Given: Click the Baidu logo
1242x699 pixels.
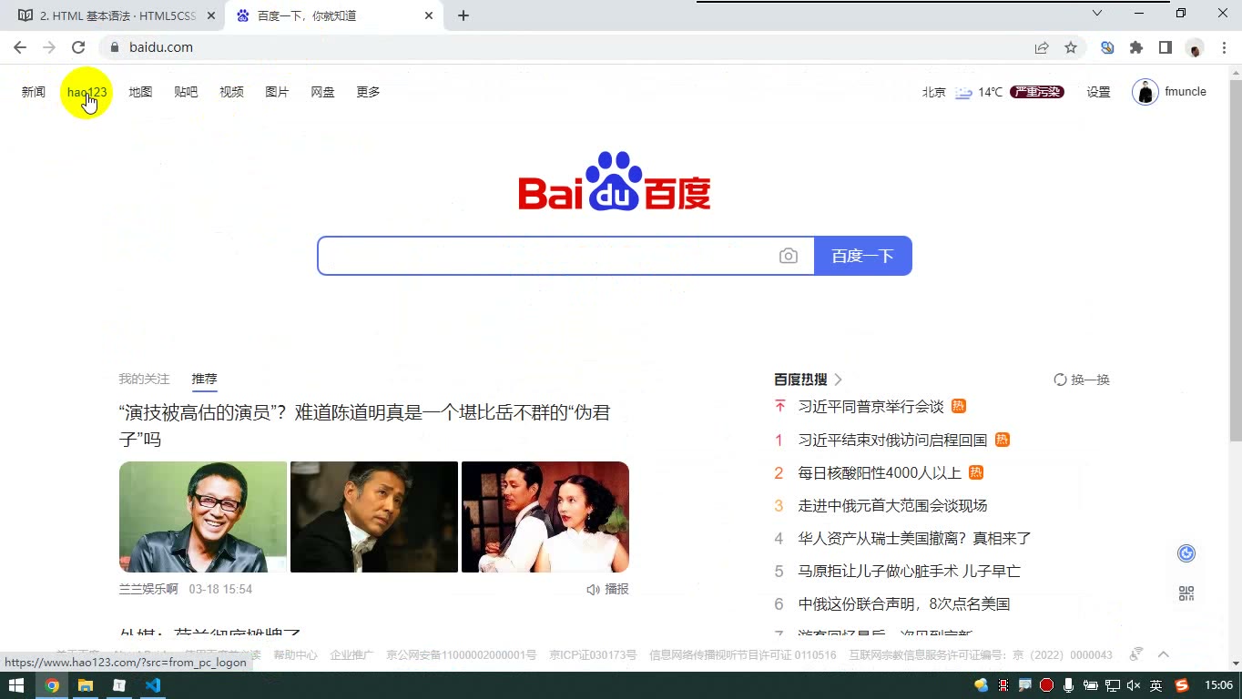Looking at the screenshot, I should click(615, 181).
